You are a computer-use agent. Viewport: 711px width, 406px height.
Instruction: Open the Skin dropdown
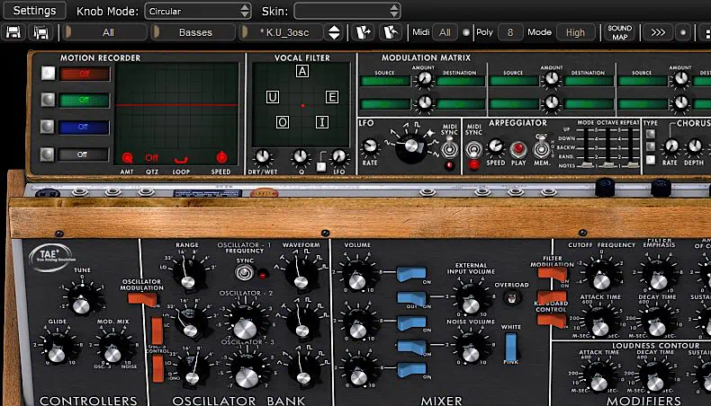point(346,11)
